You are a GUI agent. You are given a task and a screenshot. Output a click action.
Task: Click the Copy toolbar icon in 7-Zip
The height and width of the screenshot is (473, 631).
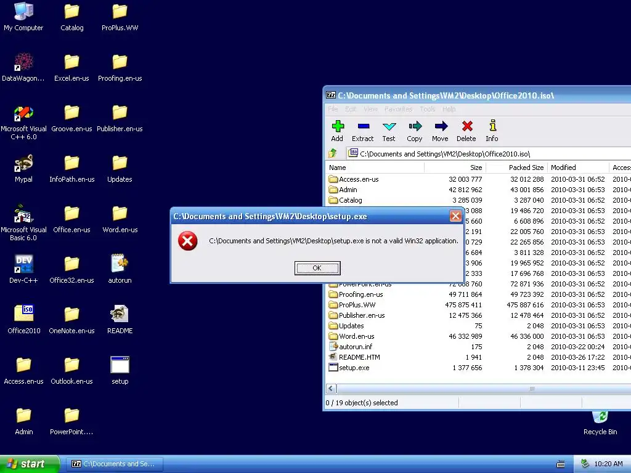pyautogui.click(x=414, y=131)
